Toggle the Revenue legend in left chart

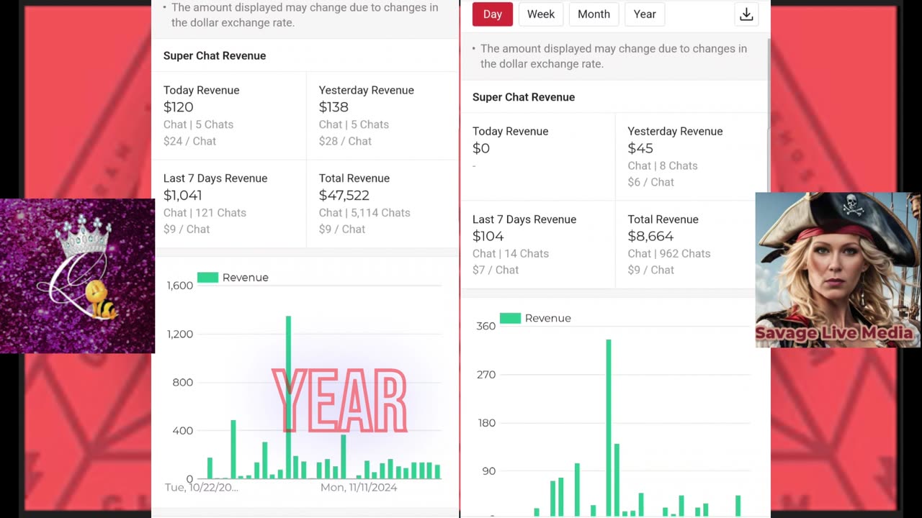click(x=233, y=278)
